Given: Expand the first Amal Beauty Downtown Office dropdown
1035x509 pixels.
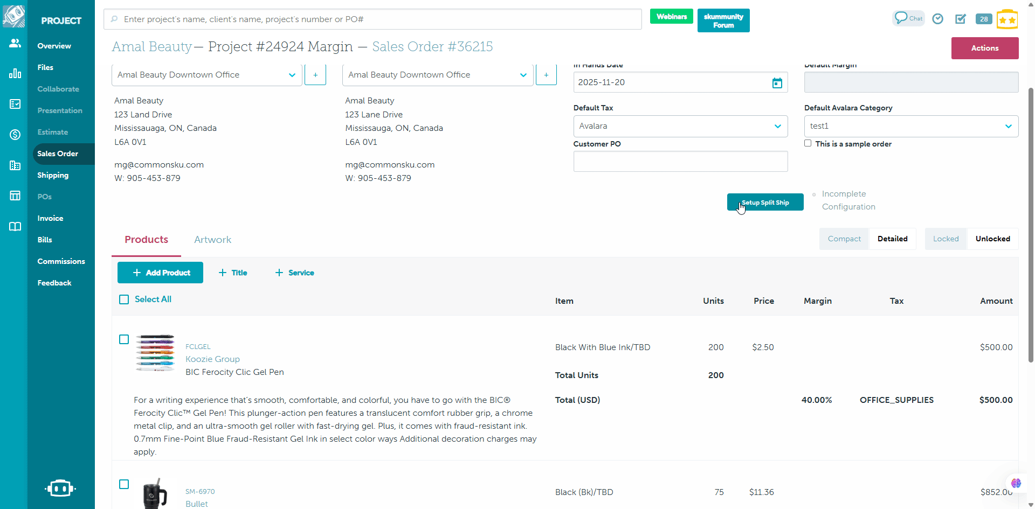Looking at the screenshot, I should click(x=206, y=75).
